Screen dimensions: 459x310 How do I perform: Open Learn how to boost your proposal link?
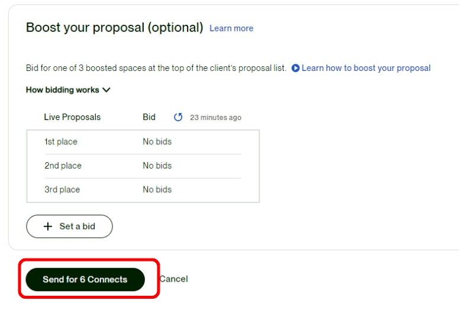click(x=366, y=68)
